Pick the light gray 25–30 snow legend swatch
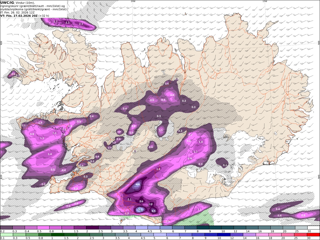Screen dimensions: 320x240 [x=301, y=228]
